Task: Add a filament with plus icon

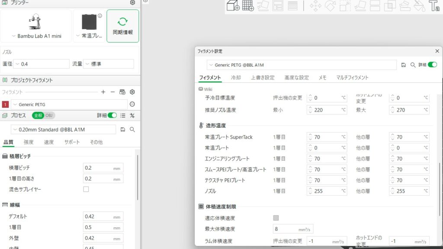Action: pos(103,92)
